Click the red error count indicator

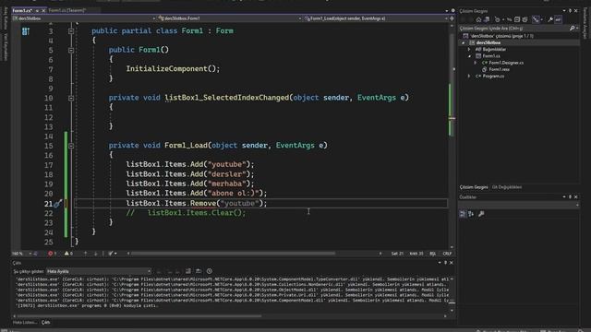click(x=52, y=254)
